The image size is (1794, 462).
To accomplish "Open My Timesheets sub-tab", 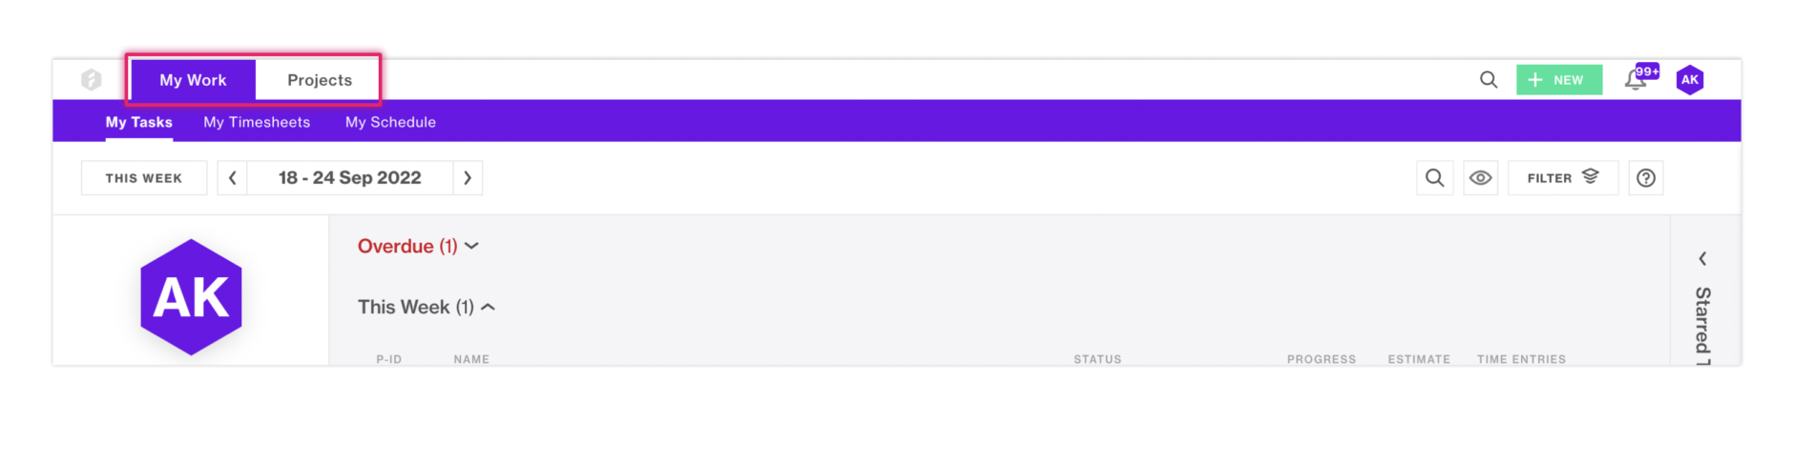I will [x=257, y=122].
